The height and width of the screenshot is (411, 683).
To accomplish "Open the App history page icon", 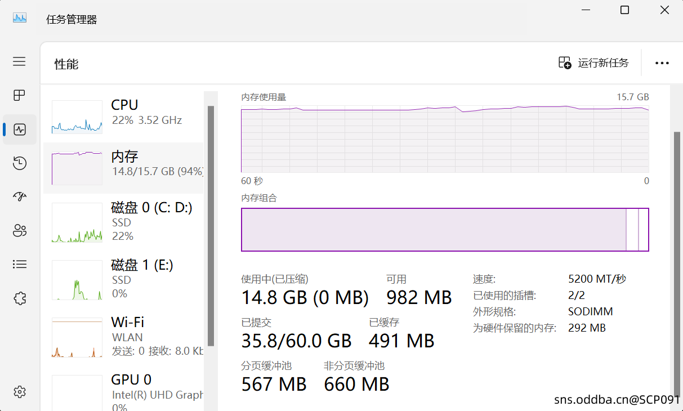I will [x=20, y=163].
